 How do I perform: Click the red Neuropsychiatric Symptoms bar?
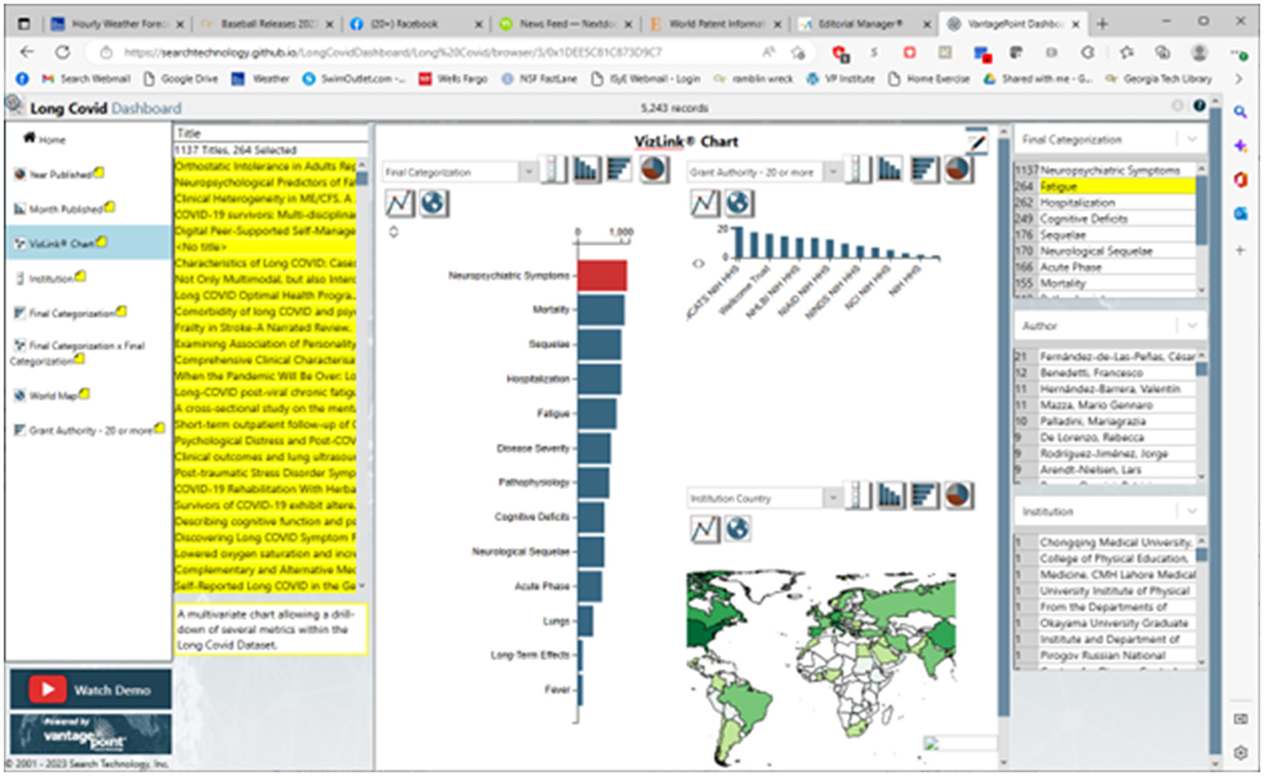point(602,276)
